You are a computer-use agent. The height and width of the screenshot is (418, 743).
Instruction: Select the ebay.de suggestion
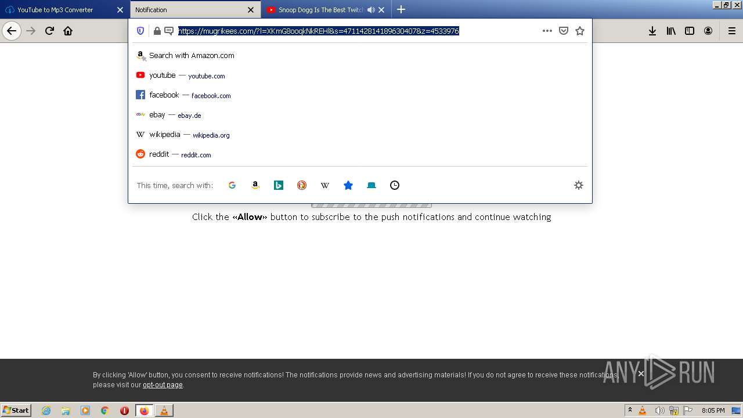[x=360, y=115]
